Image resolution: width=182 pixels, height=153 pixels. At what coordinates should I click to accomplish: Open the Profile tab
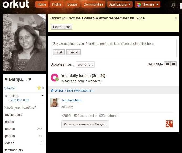(57, 4)
